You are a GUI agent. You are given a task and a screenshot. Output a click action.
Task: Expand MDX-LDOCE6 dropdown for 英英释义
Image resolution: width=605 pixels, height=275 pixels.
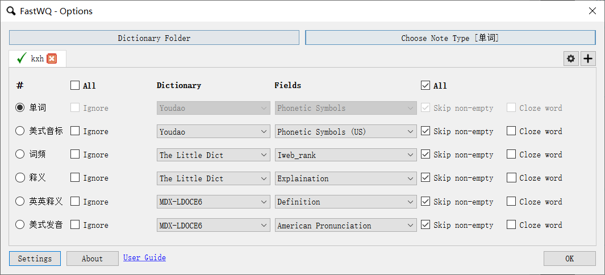[214, 202]
